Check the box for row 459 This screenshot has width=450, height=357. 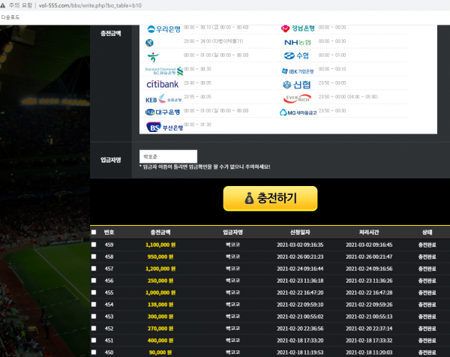pos(94,244)
